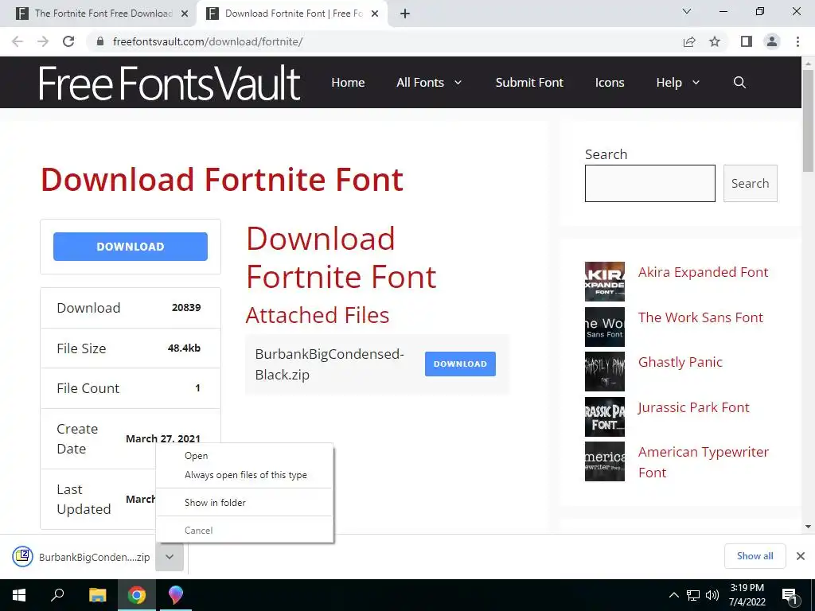The width and height of the screenshot is (815, 611).
Task: Click Ghastly Panic thumbnail image
Action: [x=605, y=372]
